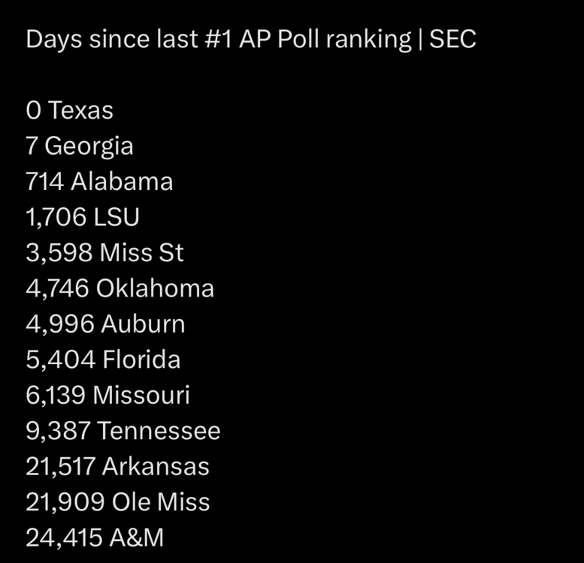Click the '5,404 Florida' entry
Viewport: 584px width, 563px height.
[x=103, y=360]
